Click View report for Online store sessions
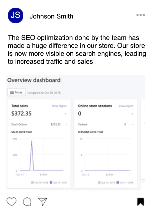The width and height of the screenshot is (152, 214). click(126, 106)
